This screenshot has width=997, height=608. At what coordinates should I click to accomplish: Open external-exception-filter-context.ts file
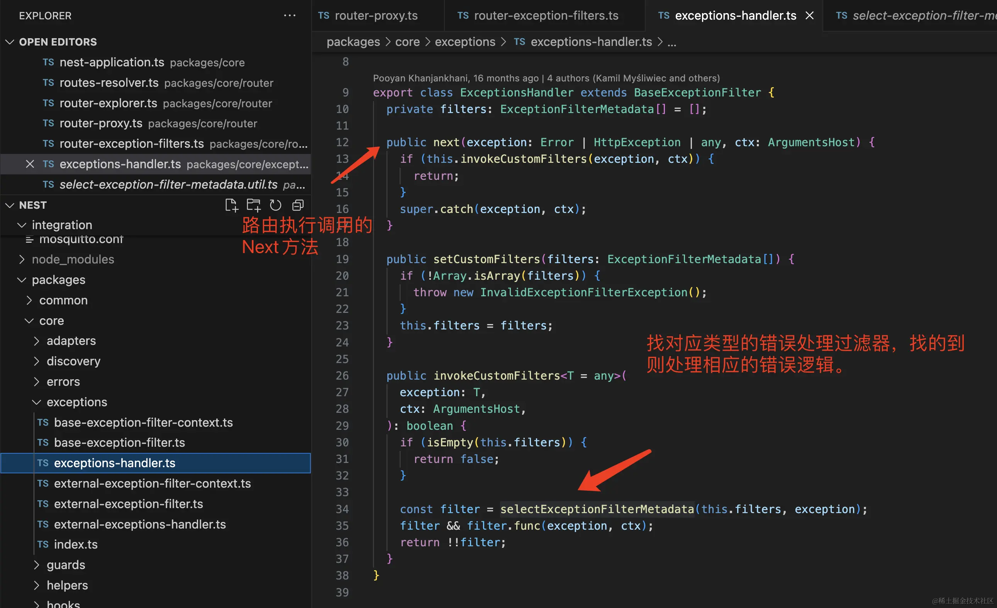(156, 483)
